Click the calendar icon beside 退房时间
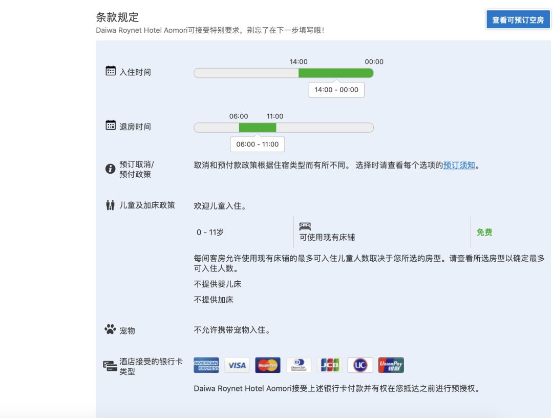Screen dimensions: 553x418 [x=110, y=126]
